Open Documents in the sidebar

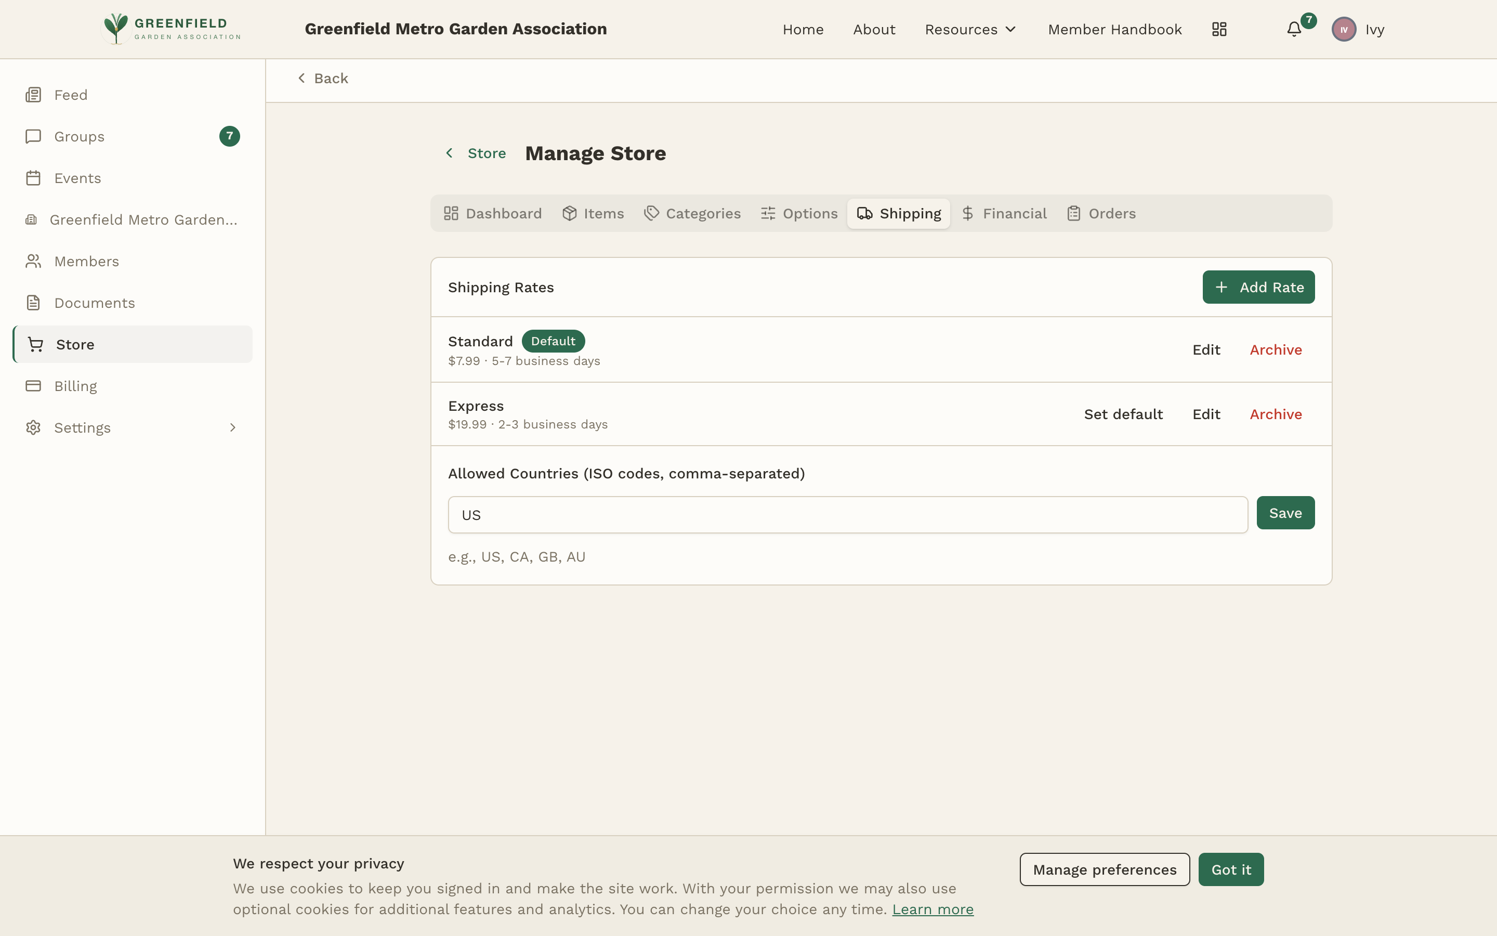(133, 303)
